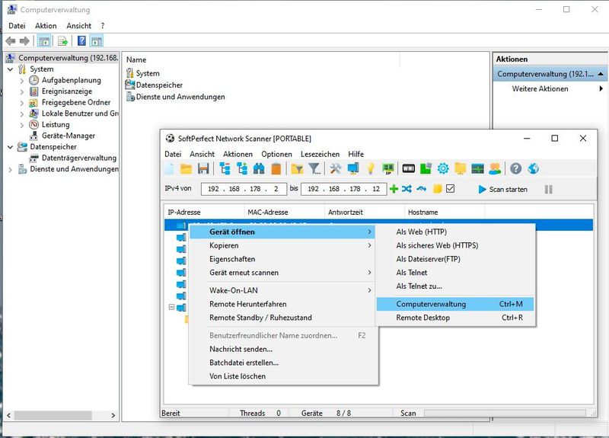
Task: Expand Dienste und Anwendungen node
Action: click(10, 169)
